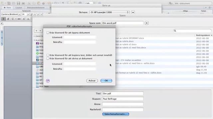Viewport: 213px width, 119px height.
Task: Switch to the Dokumentelement ribbon tab
Action: 36,8
